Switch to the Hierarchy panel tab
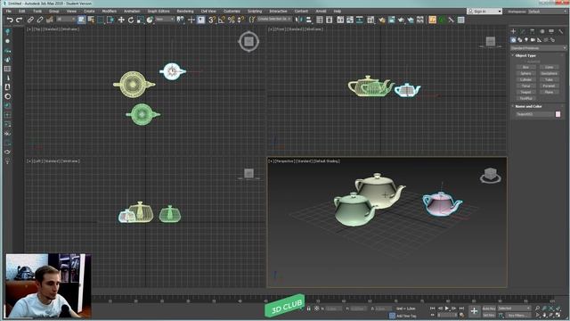Viewport: 570px width, 321px height. pyautogui.click(x=533, y=31)
